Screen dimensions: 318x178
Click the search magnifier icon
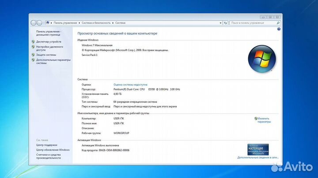pyautogui.click(x=278, y=23)
